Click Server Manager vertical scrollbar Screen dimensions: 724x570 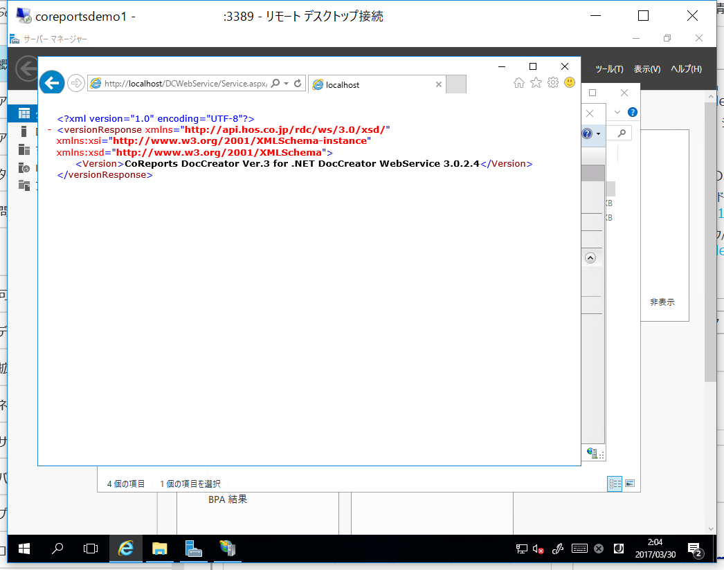click(711, 242)
